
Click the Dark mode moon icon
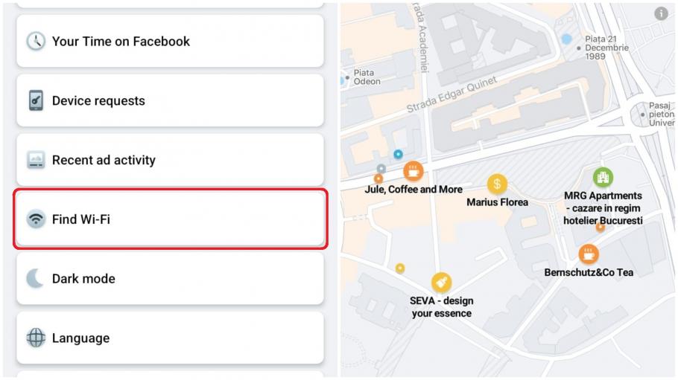click(x=36, y=279)
